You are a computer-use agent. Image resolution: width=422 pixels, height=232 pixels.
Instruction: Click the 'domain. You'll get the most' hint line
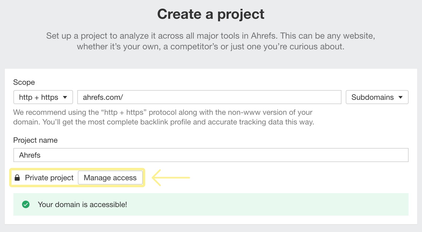pyautogui.click(x=163, y=122)
